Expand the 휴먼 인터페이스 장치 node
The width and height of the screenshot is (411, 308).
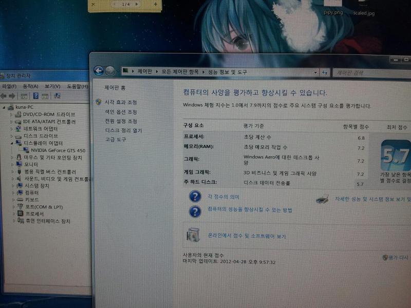point(14,221)
